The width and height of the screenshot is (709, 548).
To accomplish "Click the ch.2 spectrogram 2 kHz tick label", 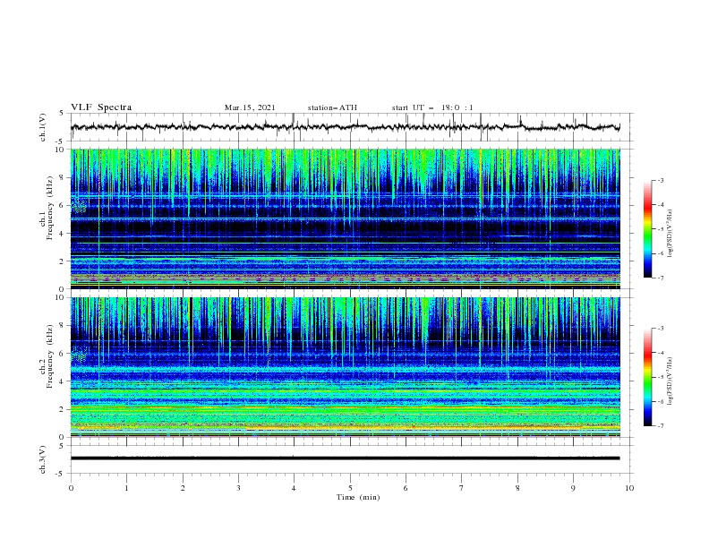I will coord(62,409).
